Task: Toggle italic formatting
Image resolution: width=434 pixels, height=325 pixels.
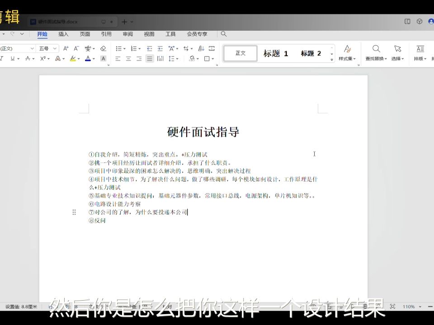Action: tap(2, 59)
